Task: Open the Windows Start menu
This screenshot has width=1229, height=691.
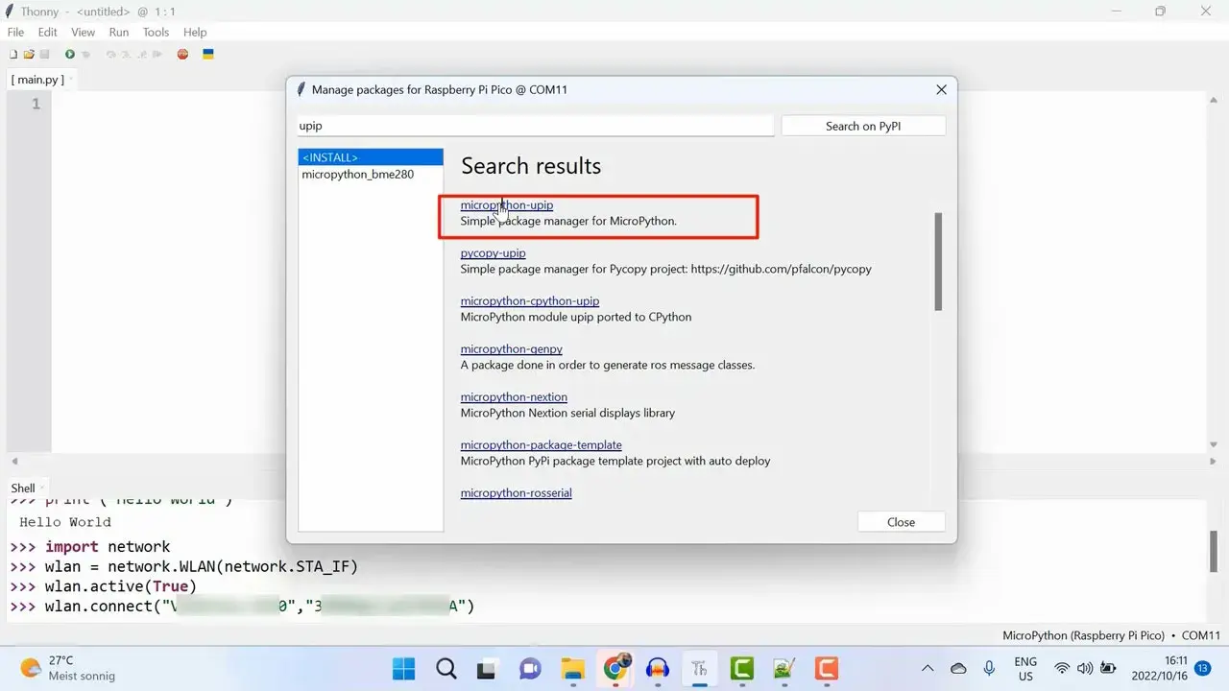Action: click(x=404, y=668)
